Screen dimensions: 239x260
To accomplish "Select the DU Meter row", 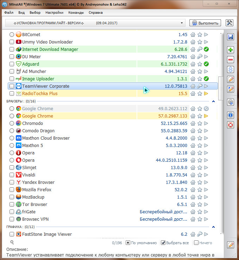I will point(113,57).
